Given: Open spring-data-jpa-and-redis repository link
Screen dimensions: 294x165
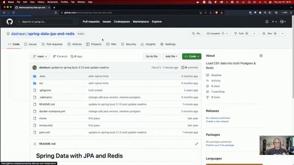Looking at the screenshot, I should click(51, 33).
